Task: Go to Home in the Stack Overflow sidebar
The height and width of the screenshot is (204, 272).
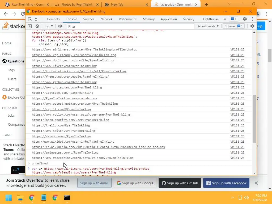Action: [7, 43]
